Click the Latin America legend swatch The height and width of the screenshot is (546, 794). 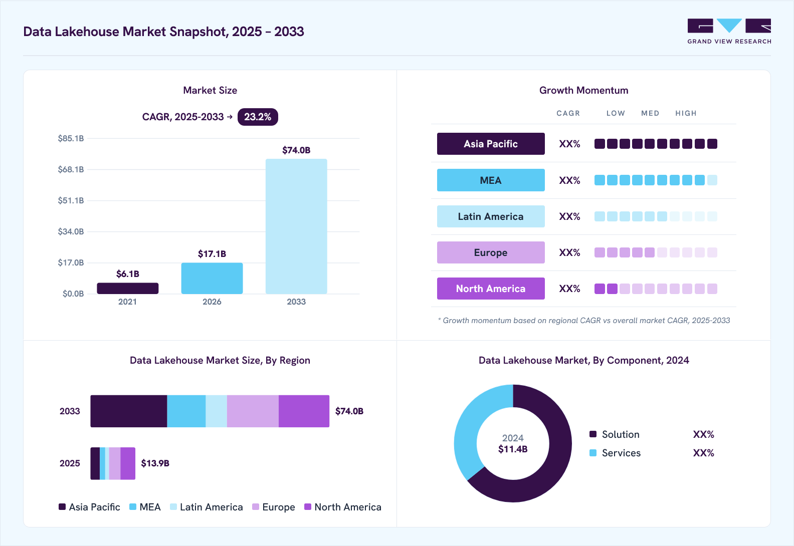pos(173,507)
